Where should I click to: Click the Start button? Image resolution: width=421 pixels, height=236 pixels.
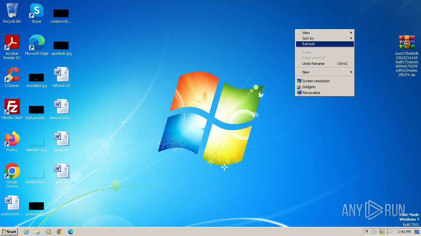click(9, 232)
